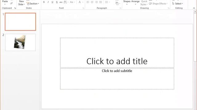
Task: Open the Paste dropdown arrow
Action: pyautogui.click(x=5, y=4)
